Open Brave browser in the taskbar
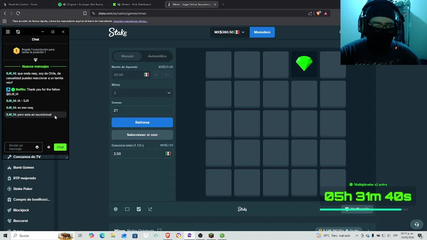This screenshot has width=427, height=240. 168,236
